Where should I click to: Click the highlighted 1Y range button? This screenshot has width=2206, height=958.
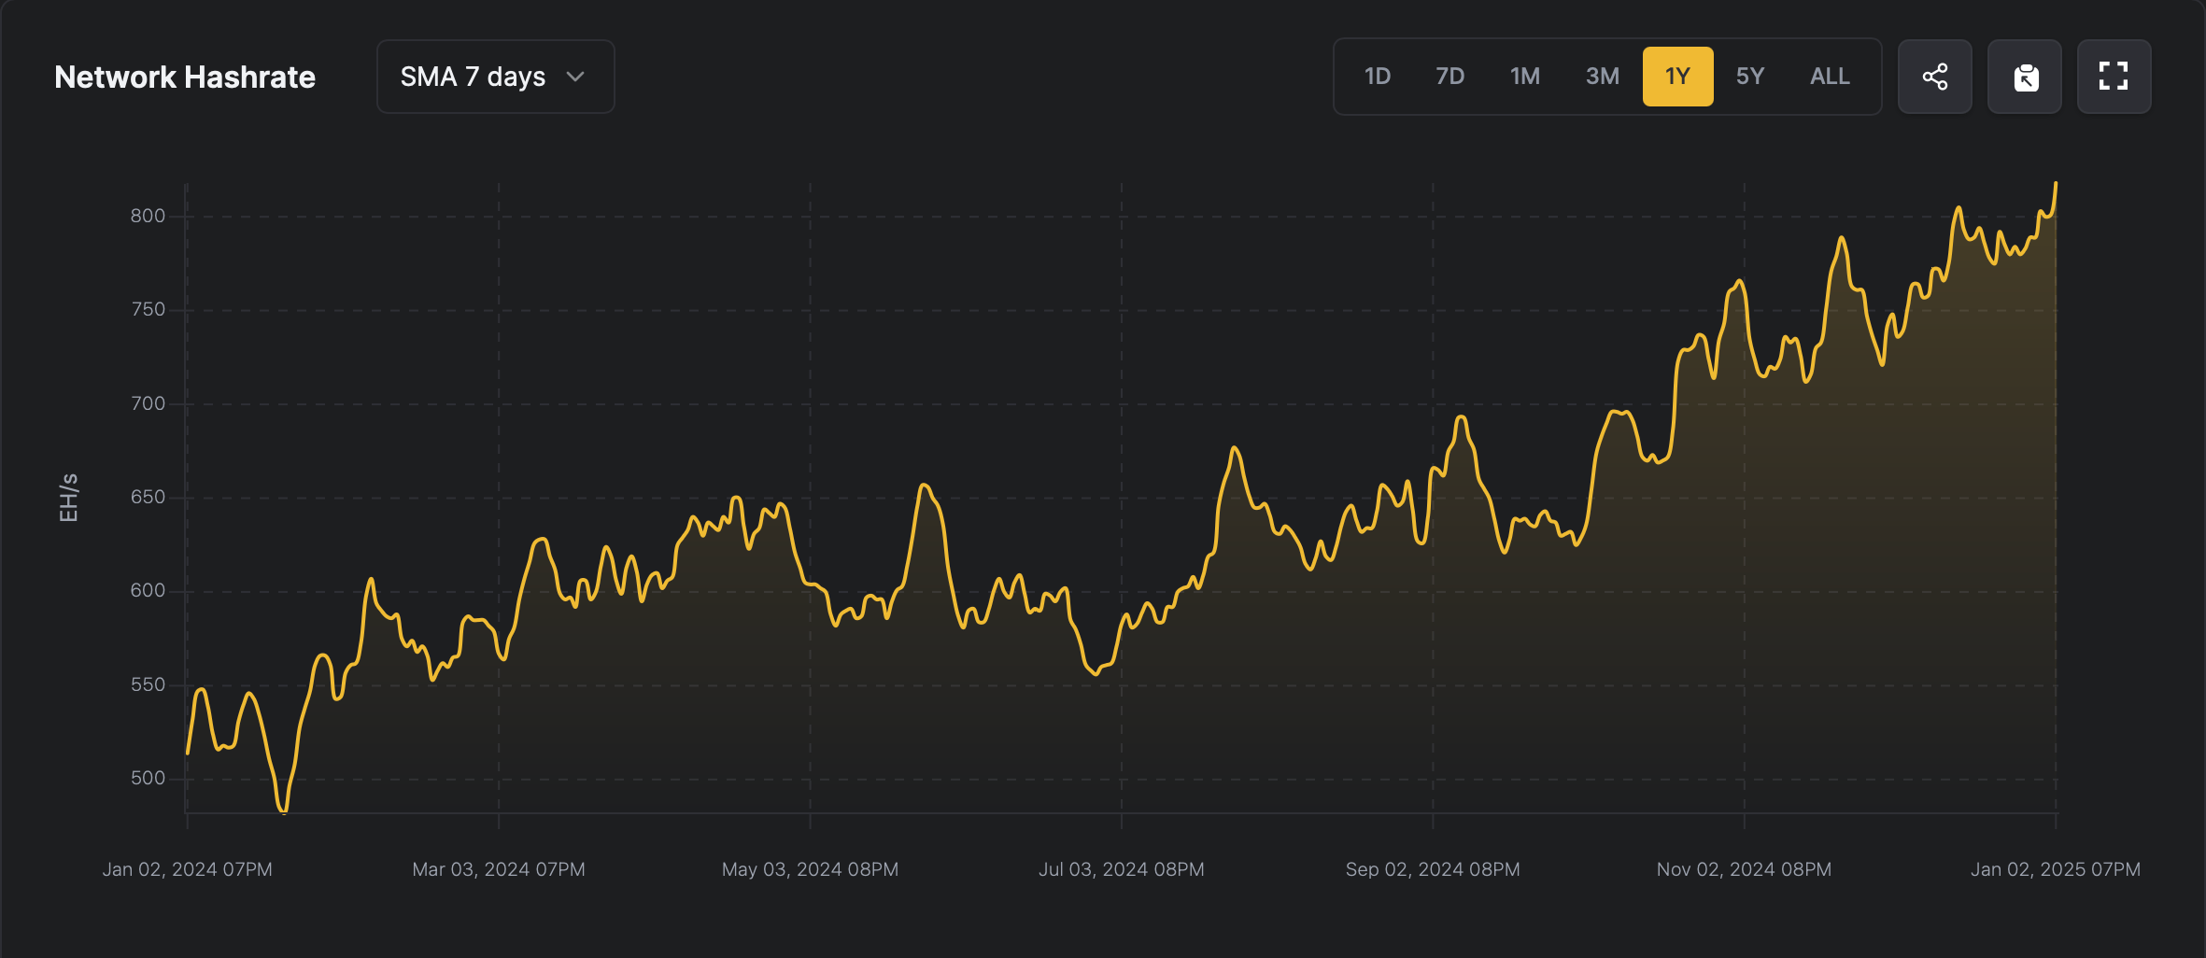1677,77
